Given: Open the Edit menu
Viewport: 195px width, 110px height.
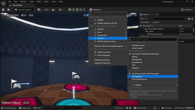Looking at the screenshot, I should pyautogui.click(x=16, y=2).
